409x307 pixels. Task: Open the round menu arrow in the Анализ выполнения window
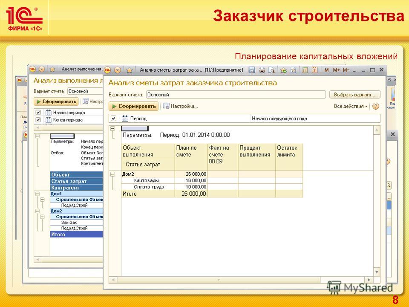[x=42, y=69]
